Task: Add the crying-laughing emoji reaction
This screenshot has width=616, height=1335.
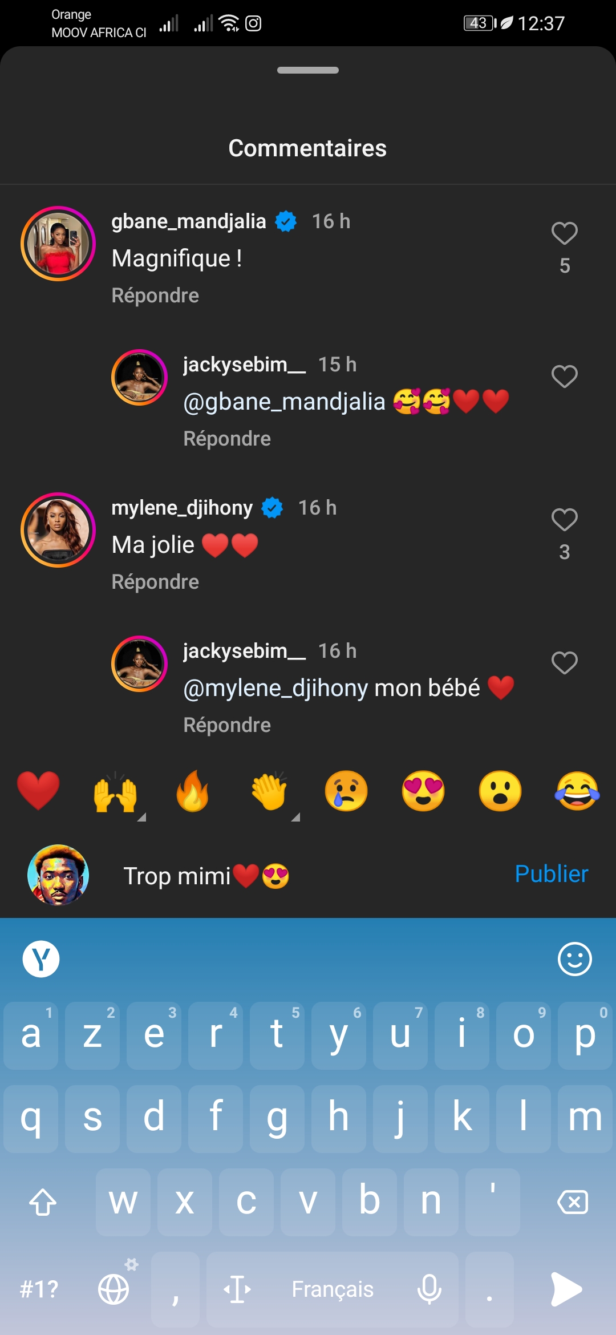Action: 577,791
